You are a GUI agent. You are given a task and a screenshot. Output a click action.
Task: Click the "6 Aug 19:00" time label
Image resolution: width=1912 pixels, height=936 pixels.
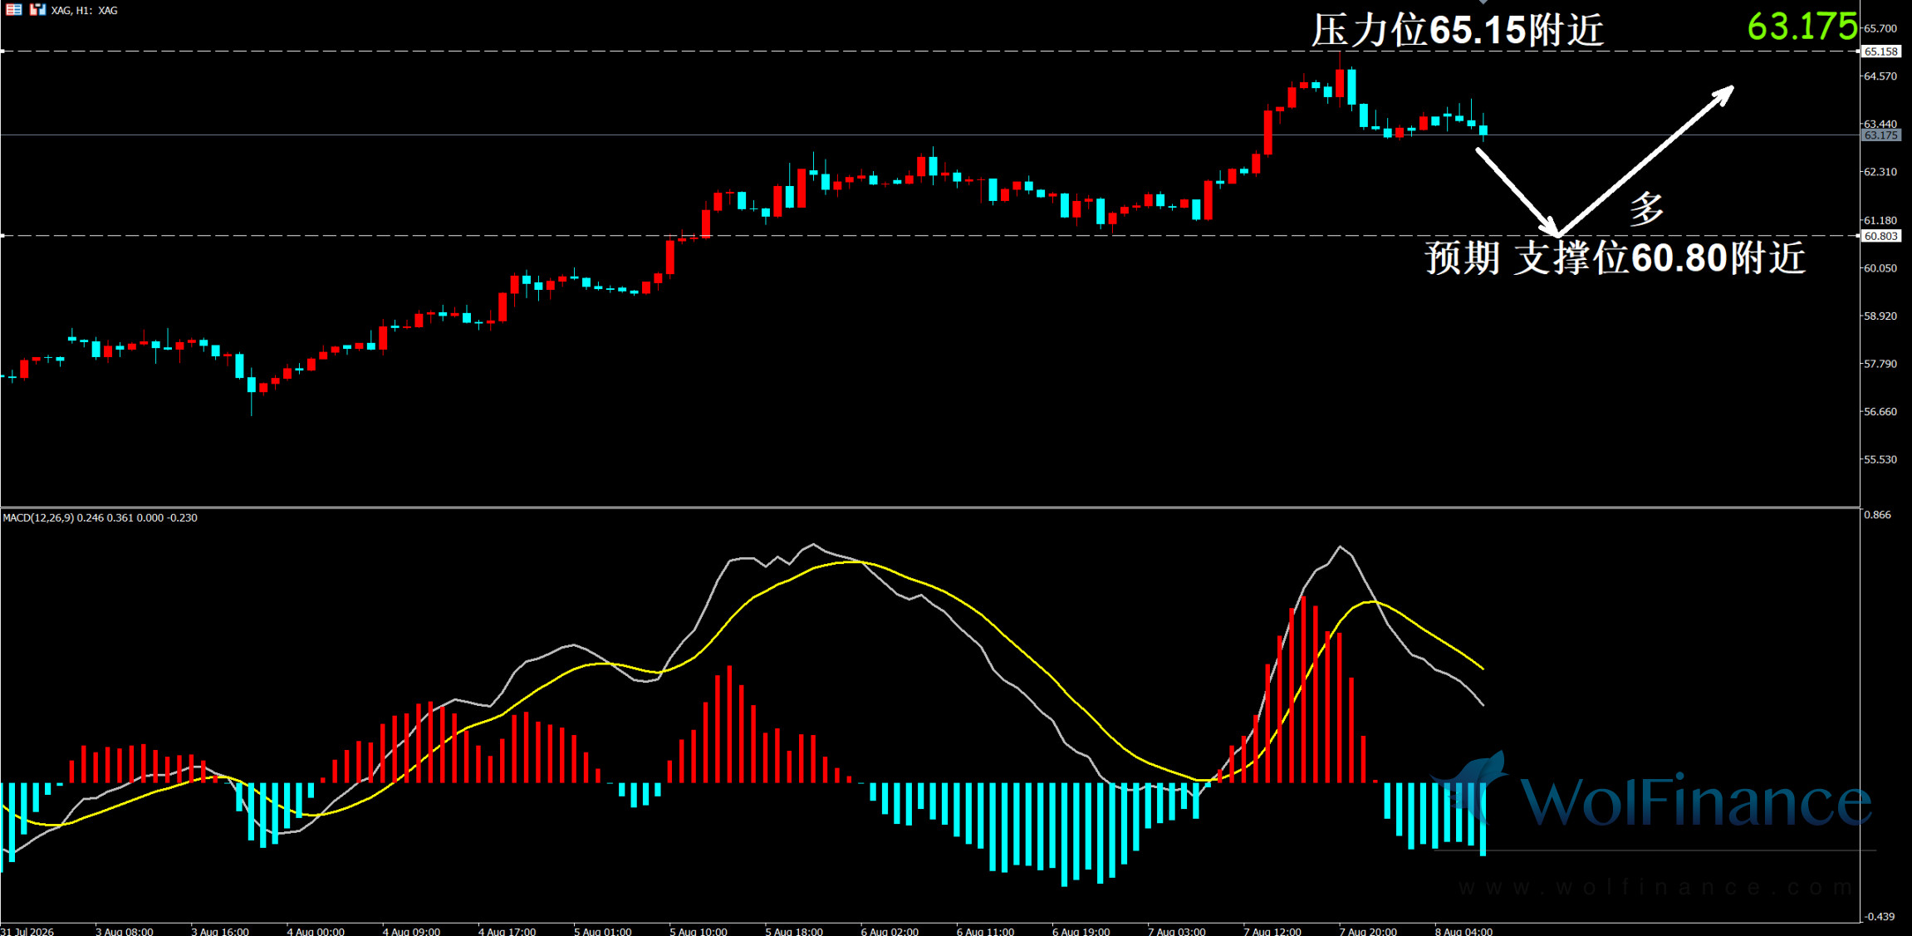[x=1081, y=931]
